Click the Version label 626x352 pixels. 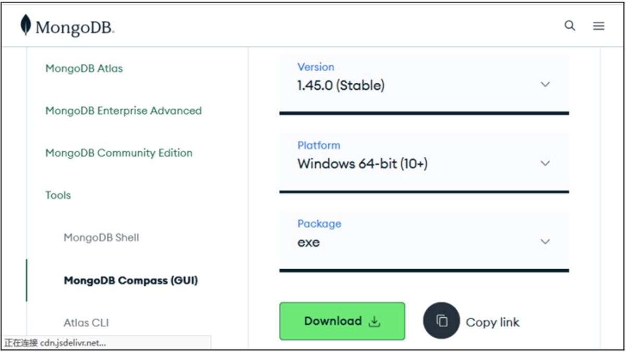(316, 67)
